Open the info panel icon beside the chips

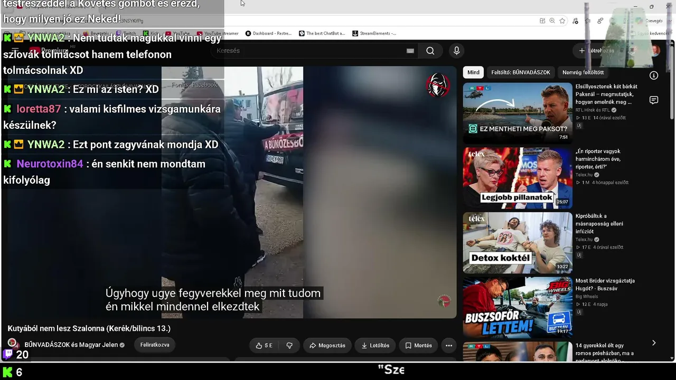tap(654, 75)
